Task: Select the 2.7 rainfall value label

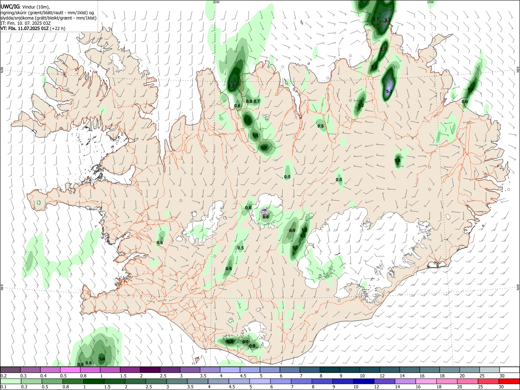Action: pyautogui.click(x=383, y=49)
